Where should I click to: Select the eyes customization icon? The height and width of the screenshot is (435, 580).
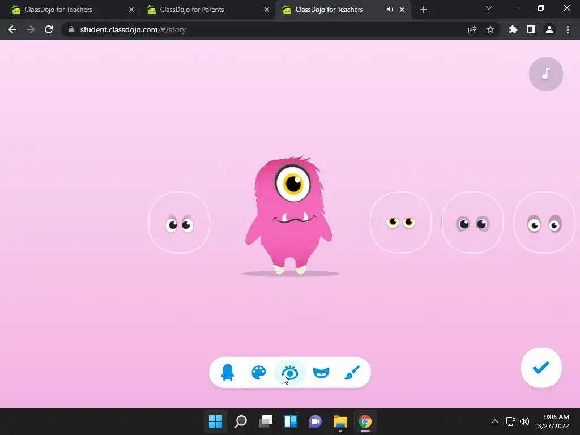(x=289, y=373)
